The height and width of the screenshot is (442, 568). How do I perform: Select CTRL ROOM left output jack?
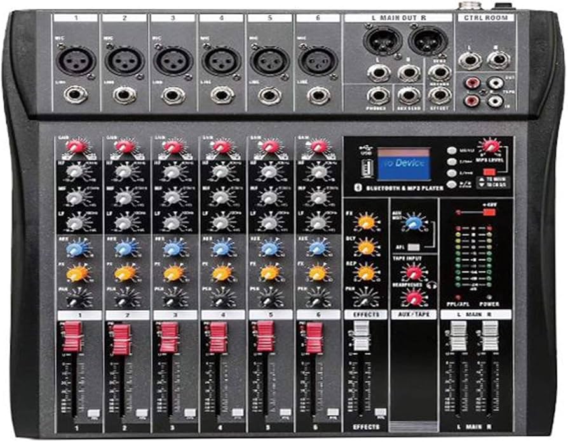[x=470, y=60]
